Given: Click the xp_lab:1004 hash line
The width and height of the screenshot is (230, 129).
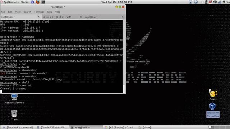Looking at the screenshot, I should tap(61, 61).
